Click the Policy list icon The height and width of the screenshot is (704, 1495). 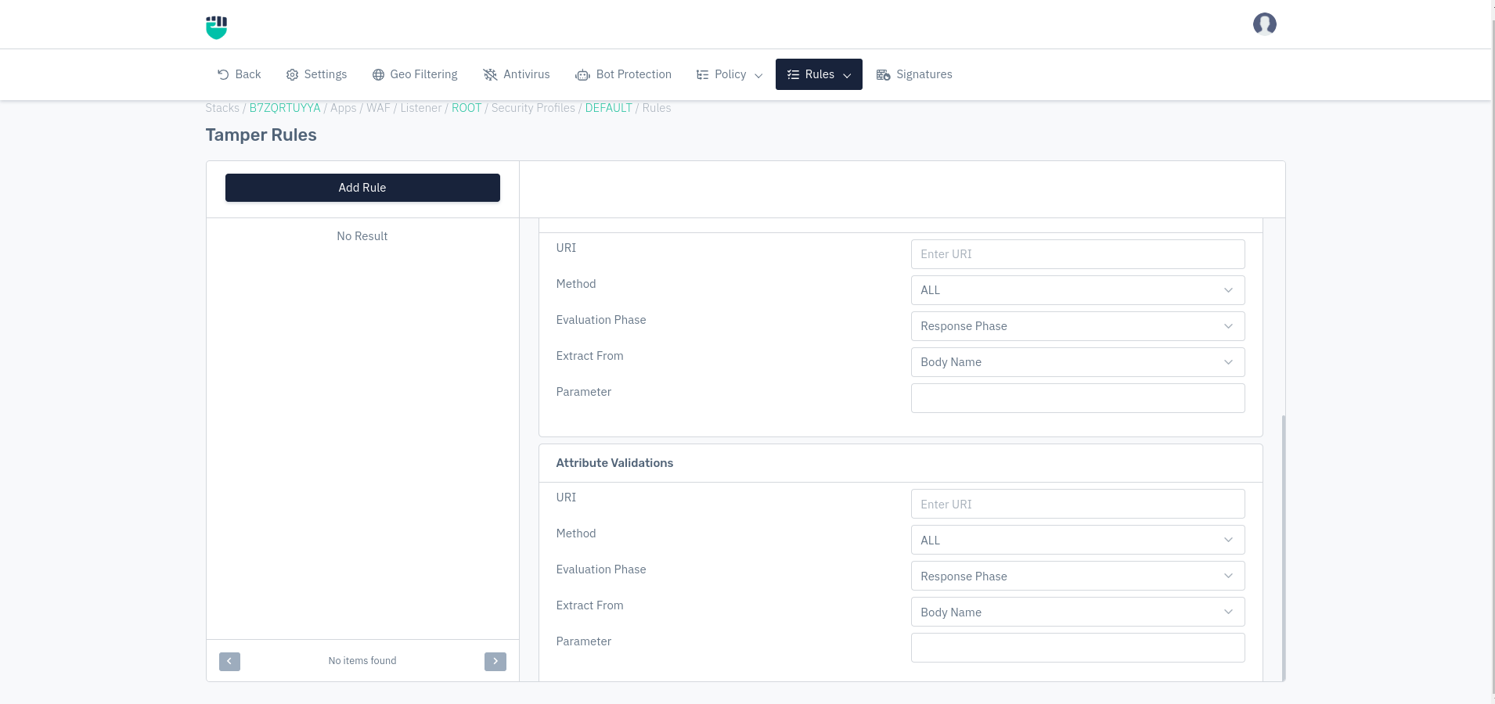click(x=702, y=74)
